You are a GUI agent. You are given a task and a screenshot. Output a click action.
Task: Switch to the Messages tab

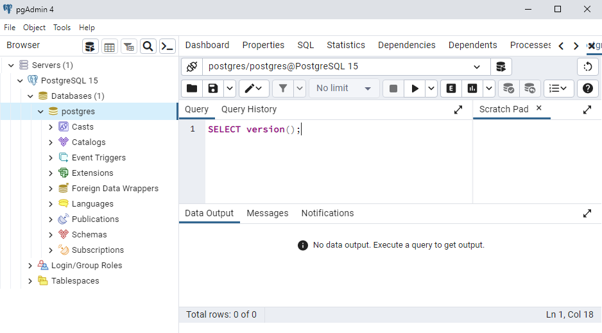(267, 213)
